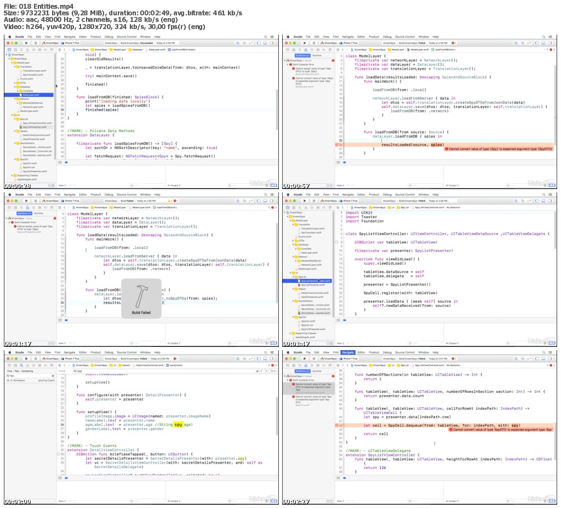Open the Window menu in 00:01:17 frame
Viewport: 561px width, 508px height.
pyautogui.click(x=145, y=195)
